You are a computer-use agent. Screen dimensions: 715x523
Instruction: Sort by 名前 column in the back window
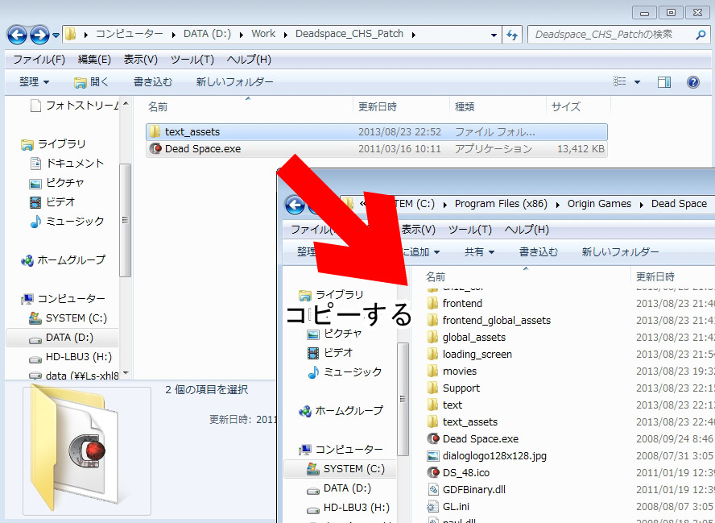pyautogui.click(x=158, y=107)
